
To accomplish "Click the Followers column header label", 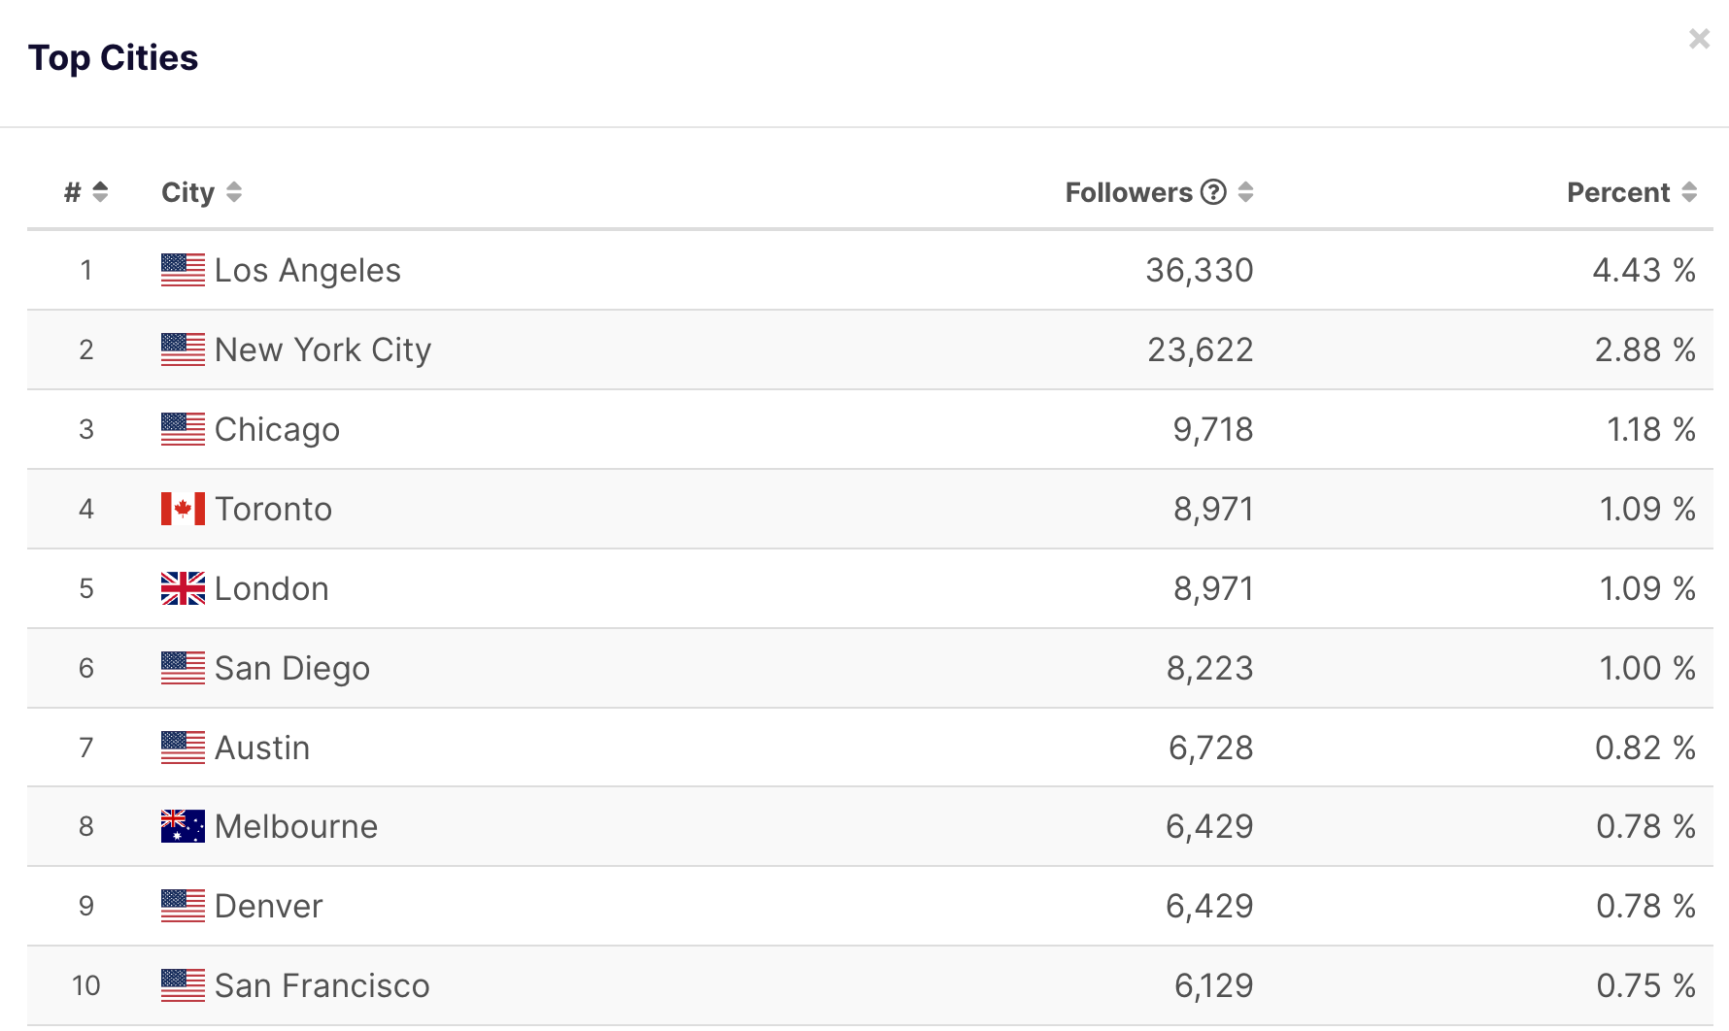I will 1128,192.
